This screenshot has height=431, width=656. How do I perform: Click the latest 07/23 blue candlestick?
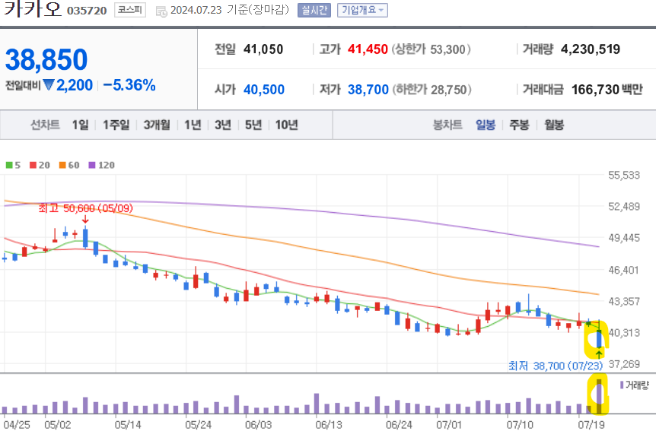tap(599, 338)
